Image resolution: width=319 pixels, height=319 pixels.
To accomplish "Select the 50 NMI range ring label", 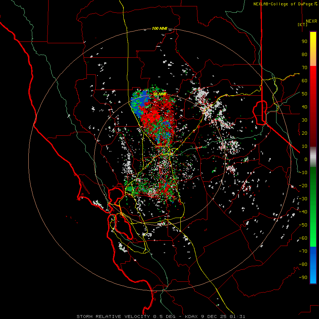I will click(159, 94).
